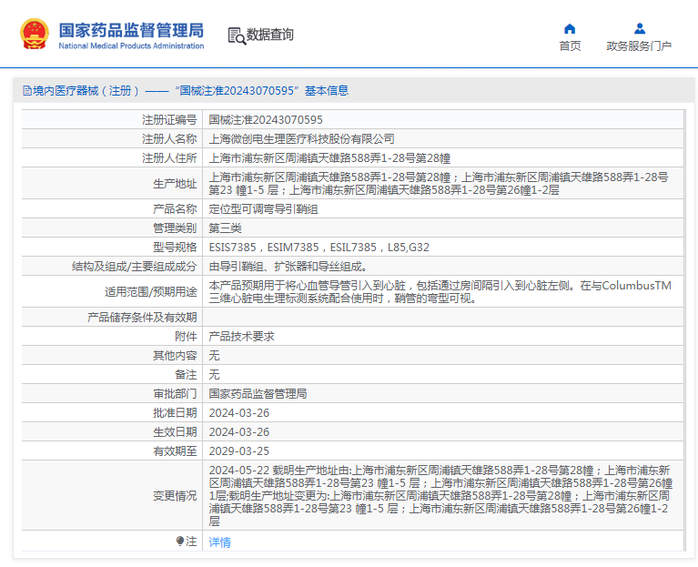Select 生效日期 value 2024-03-26
Image resolution: width=698 pixels, height=567 pixels.
click(x=239, y=431)
